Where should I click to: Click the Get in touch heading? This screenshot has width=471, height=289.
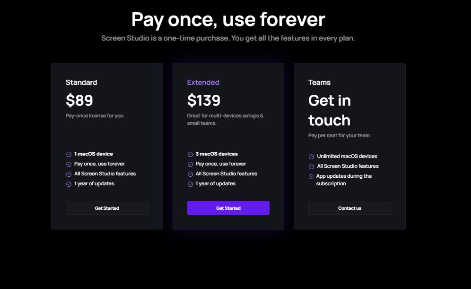[330, 110]
